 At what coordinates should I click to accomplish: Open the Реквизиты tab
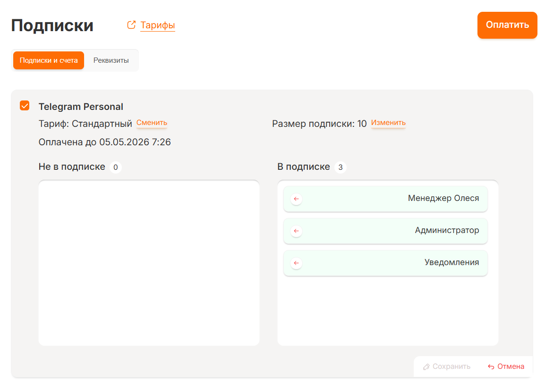click(111, 61)
